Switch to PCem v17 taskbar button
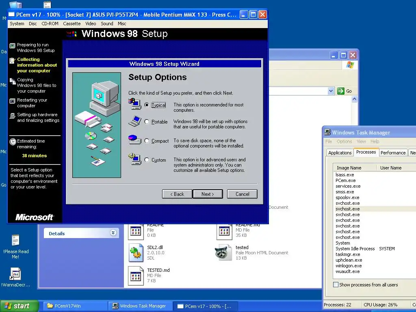This screenshot has height=312, width=416. click(x=205, y=306)
